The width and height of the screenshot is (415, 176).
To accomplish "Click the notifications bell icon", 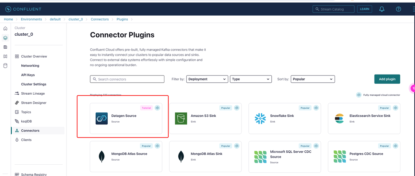I will (382, 9).
